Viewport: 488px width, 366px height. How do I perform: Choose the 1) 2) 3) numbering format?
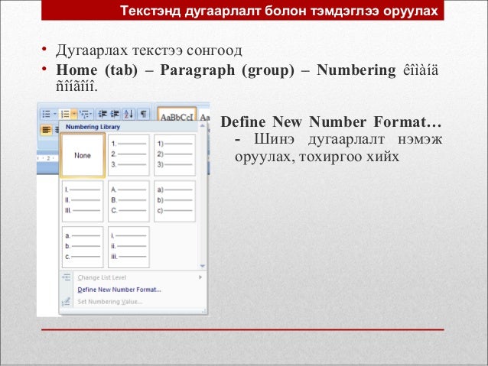(175, 154)
